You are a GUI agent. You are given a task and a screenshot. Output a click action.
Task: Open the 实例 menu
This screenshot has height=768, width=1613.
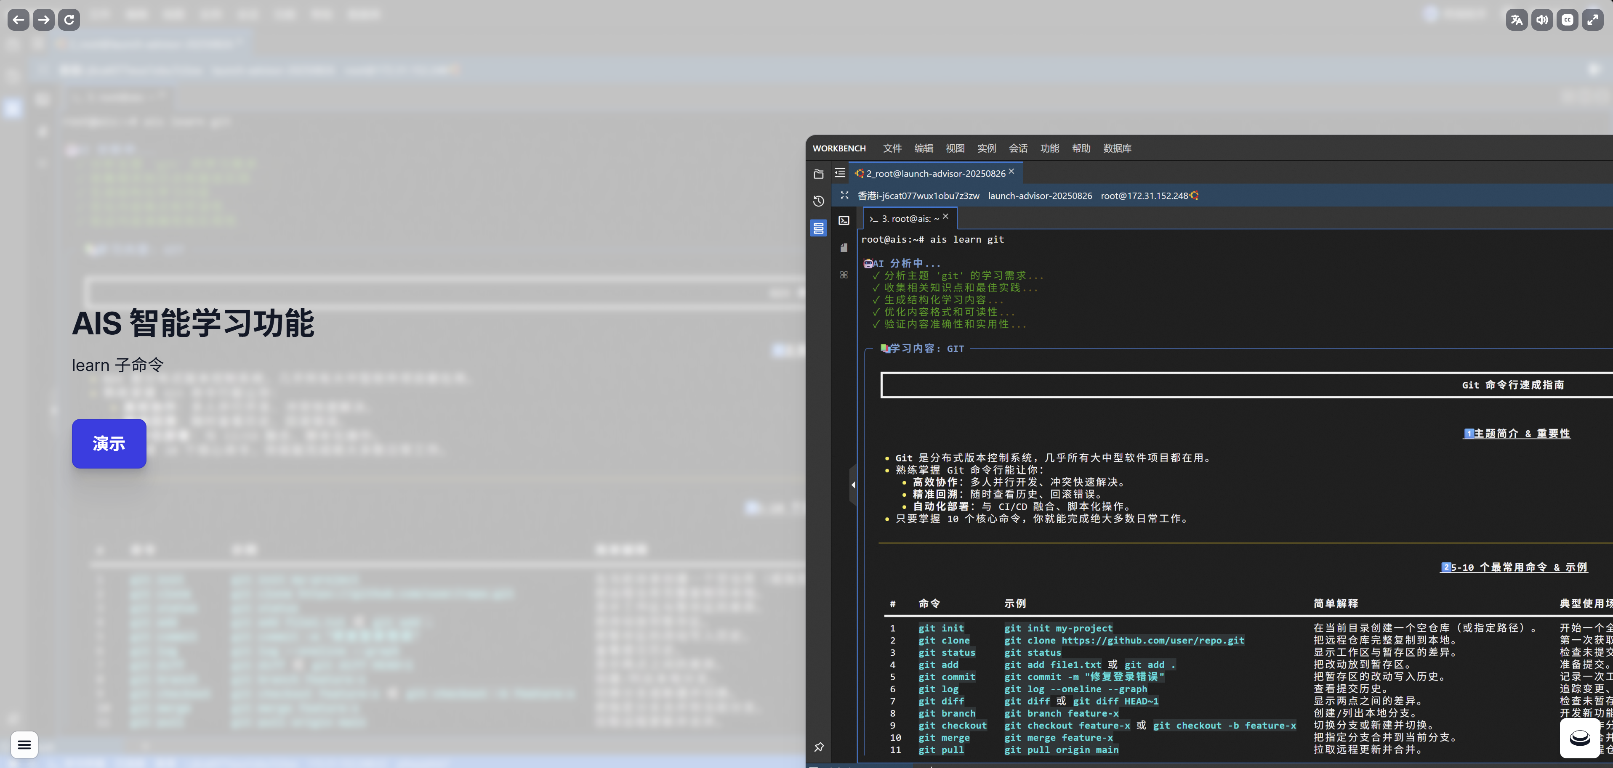click(986, 148)
